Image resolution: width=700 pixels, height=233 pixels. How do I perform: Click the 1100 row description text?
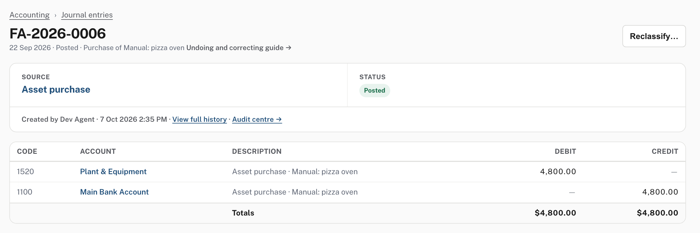coord(295,192)
